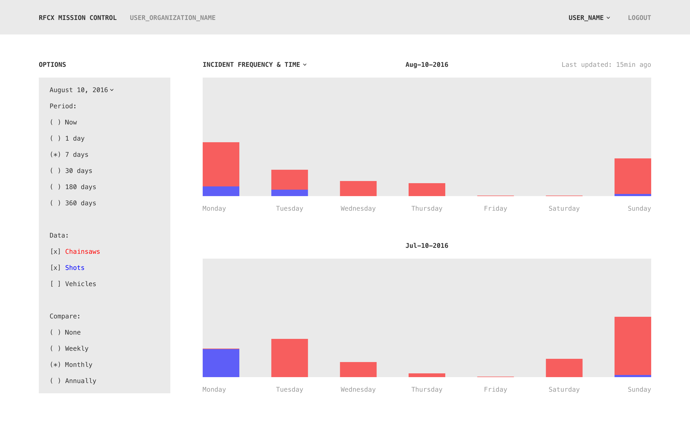Choose Annually comparison option
This screenshot has width=690, height=431.
73,381
